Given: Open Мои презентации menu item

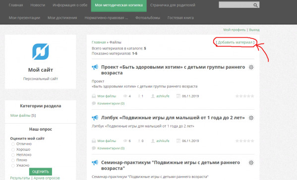Looking at the screenshot, I should coord(24,18).
